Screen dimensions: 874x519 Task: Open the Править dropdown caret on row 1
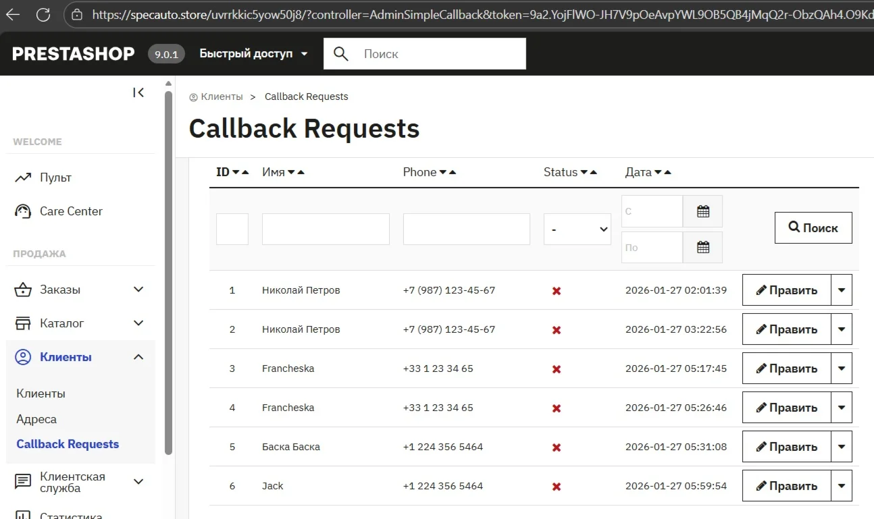pyautogui.click(x=842, y=290)
